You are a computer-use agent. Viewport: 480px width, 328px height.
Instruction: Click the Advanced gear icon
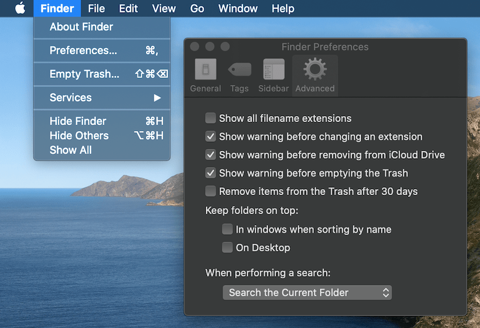click(315, 69)
